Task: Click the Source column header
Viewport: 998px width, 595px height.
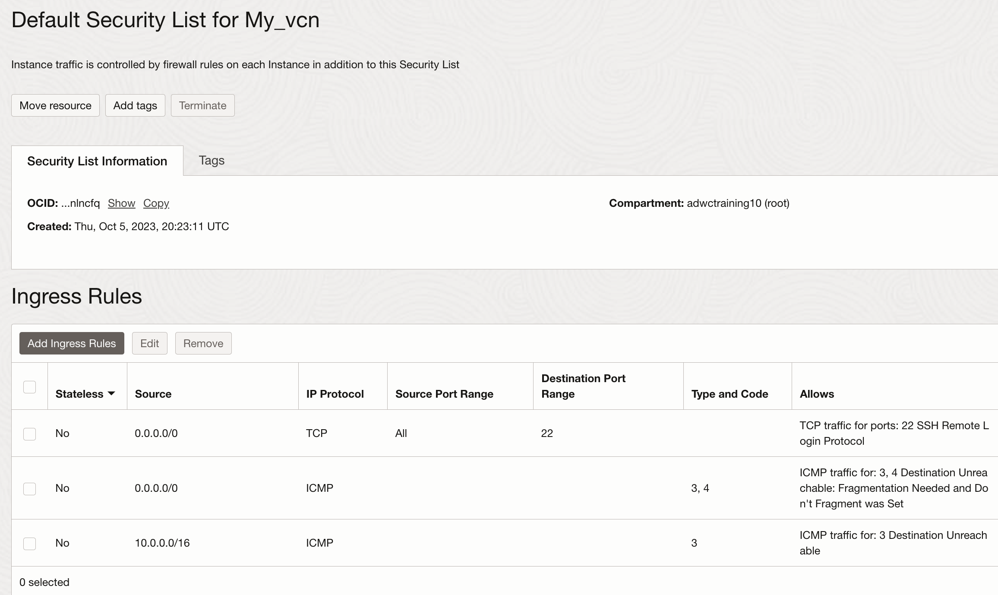Action: tap(153, 393)
